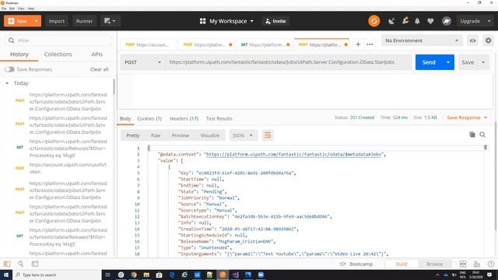Select the GET https://platform request tab
This screenshot has height=280, width=498.
[265, 45]
